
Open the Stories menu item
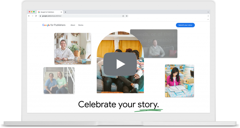81,25
